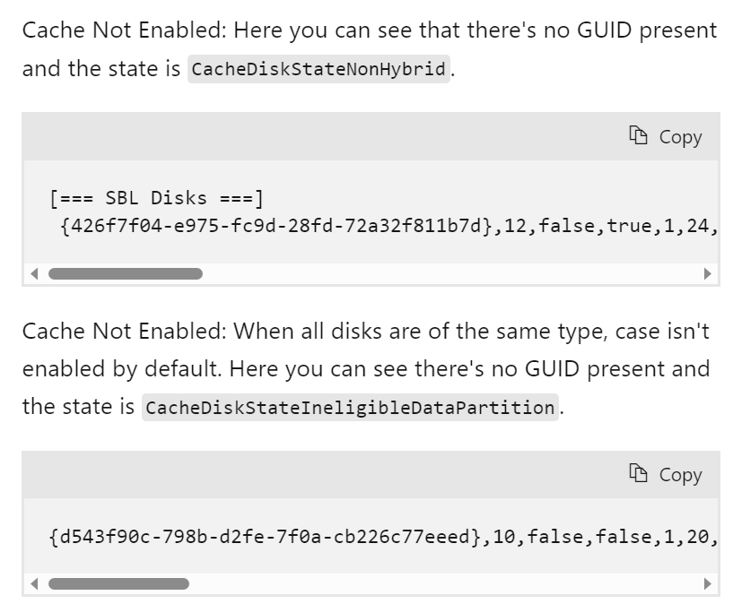The width and height of the screenshot is (733, 604).
Task: Click the CacheDiskStateIneligibleDataPartition inline code
Action: (350, 408)
